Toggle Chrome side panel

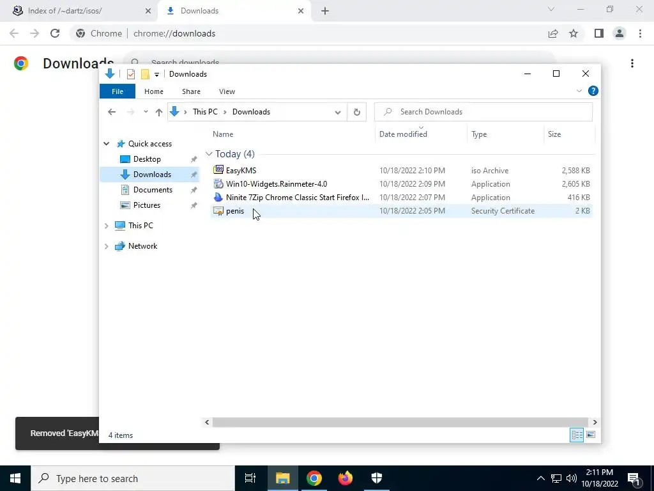pos(599,33)
